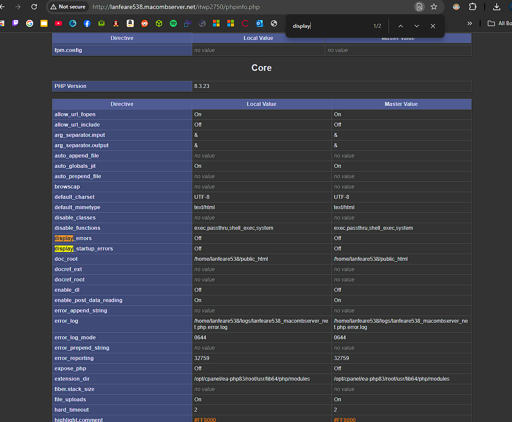Click the find bar search text field
This screenshot has width=512, height=422.
pos(328,26)
